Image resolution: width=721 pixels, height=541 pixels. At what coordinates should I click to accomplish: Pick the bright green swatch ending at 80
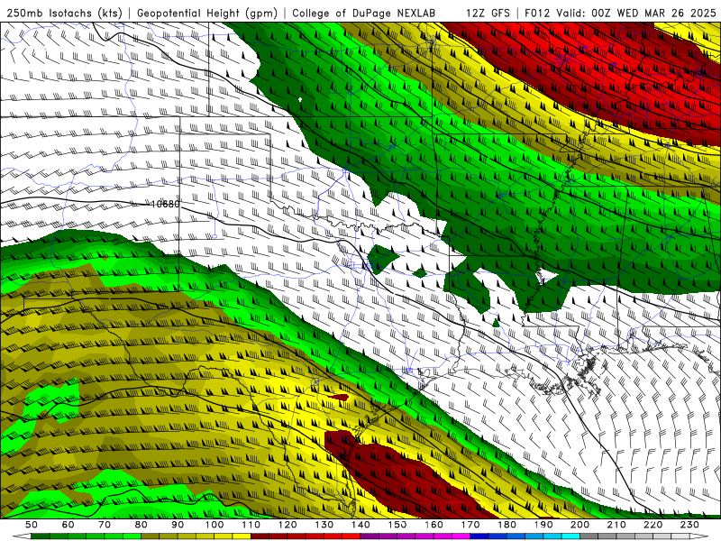[x=132, y=536]
